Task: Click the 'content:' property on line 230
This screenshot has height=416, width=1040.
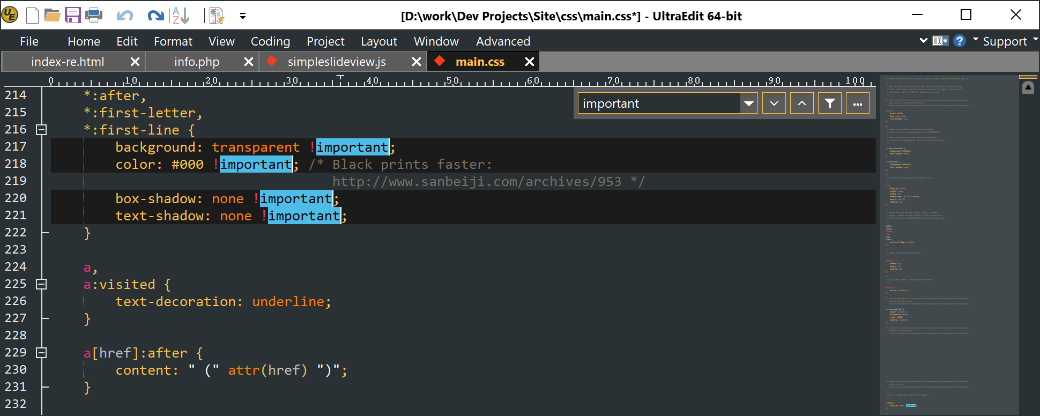Action: tap(147, 370)
